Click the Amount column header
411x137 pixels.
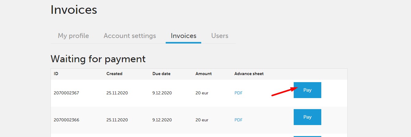tap(203, 74)
